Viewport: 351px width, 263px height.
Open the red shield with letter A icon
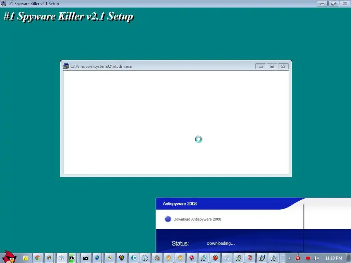[192, 258]
